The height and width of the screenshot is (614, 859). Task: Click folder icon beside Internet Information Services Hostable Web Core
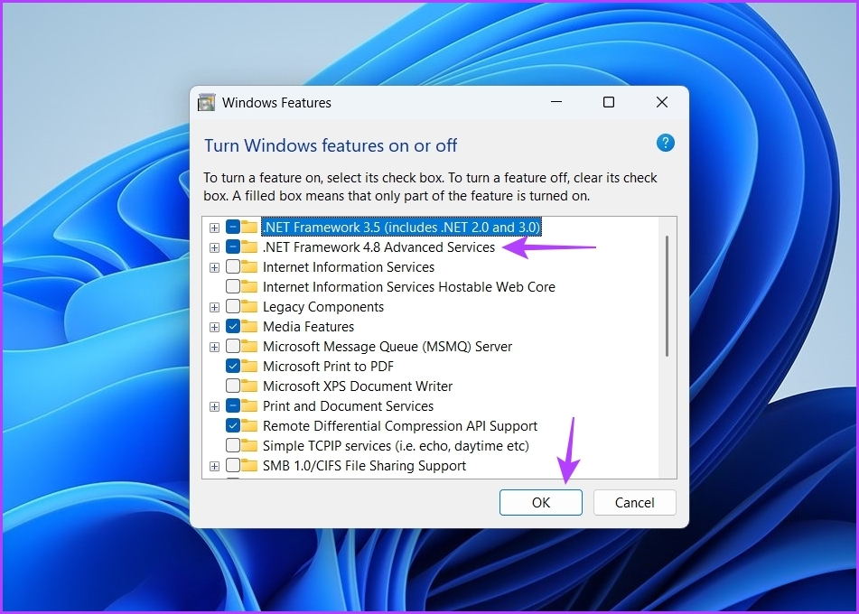pyautogui.click(x=249, y=286)
